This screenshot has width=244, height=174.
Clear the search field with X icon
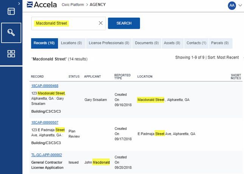coord(101,23)
